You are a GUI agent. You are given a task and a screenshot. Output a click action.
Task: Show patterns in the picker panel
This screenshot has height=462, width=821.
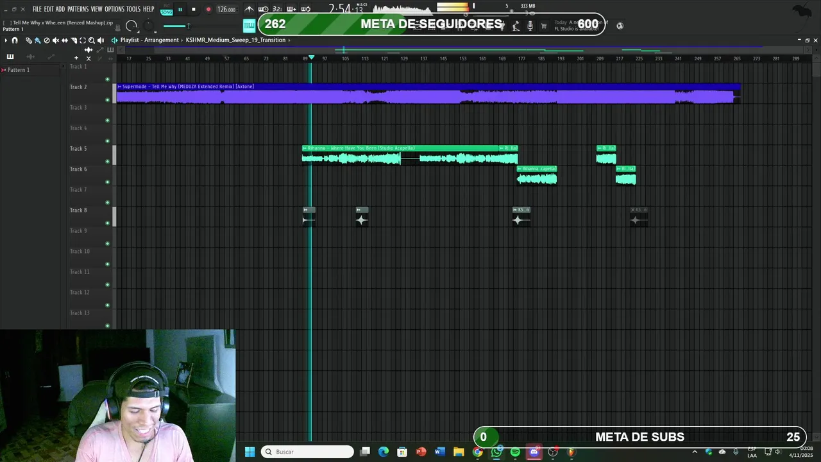click(10, 57)
